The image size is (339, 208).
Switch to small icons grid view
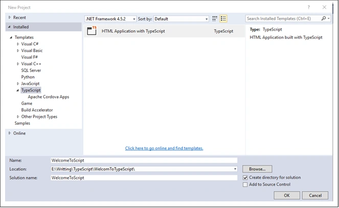coord(214,19)
